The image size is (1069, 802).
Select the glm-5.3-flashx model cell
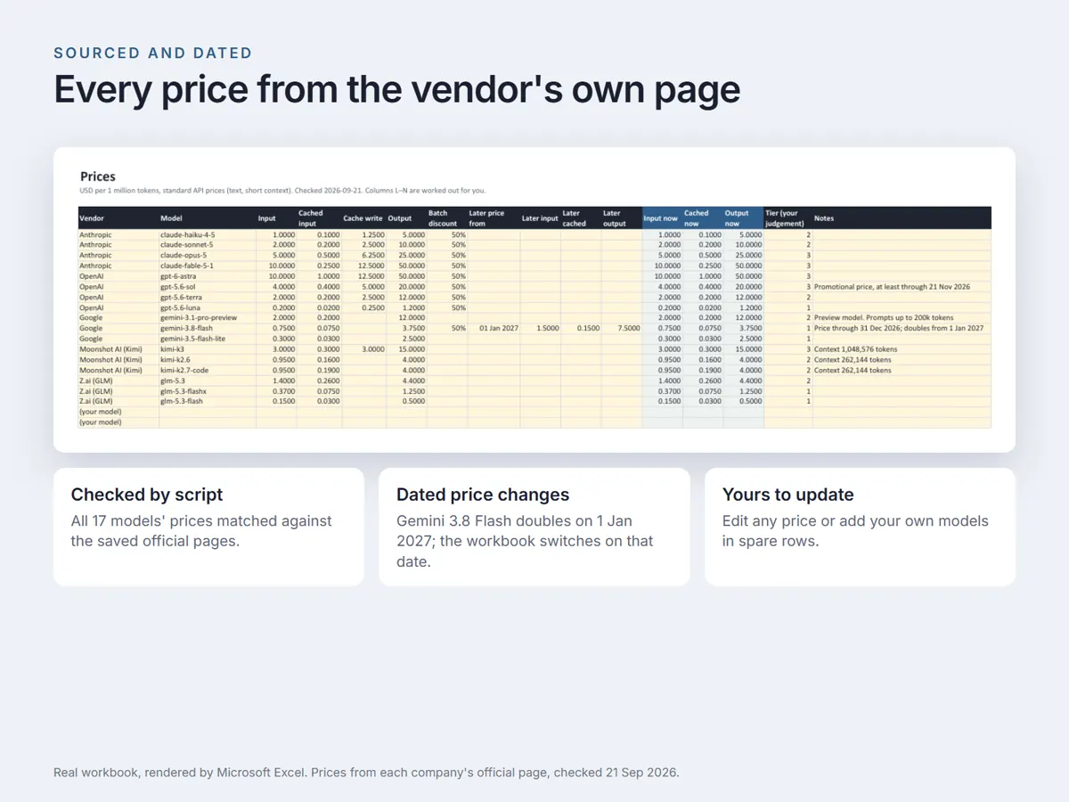(x=208, y=391)
